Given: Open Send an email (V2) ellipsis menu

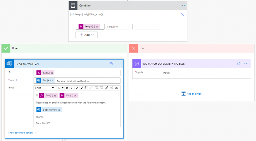Looking at the screenshot, I should click(118, 64).
